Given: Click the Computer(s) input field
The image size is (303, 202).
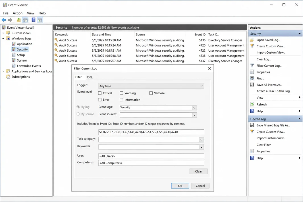Looking at the screenshot, I should point(151,163).
